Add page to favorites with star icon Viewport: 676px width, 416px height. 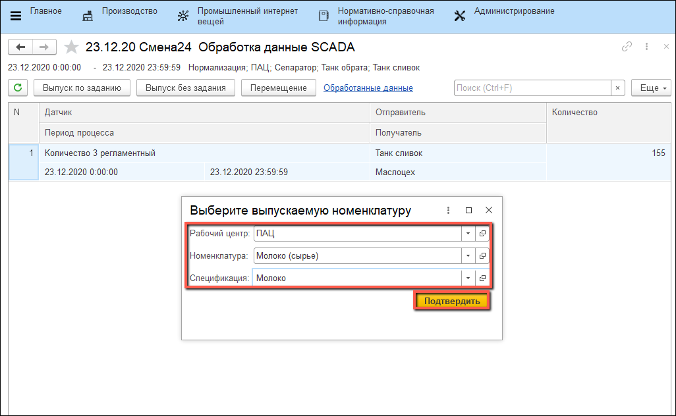click(72, 47)
